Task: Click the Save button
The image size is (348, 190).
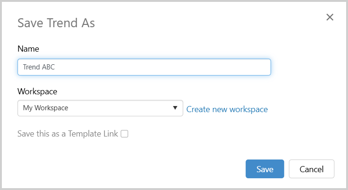Action: [x=264, y=169]
